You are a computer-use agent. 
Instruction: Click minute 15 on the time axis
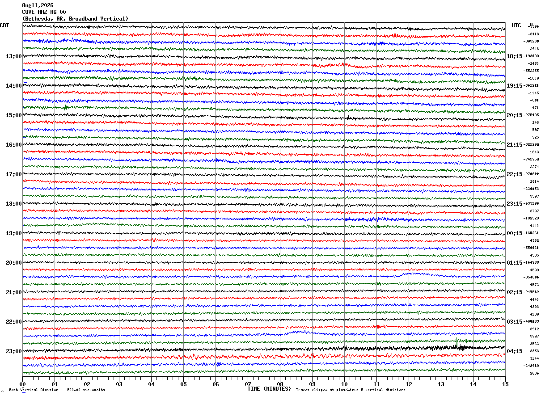pos(505,384)
